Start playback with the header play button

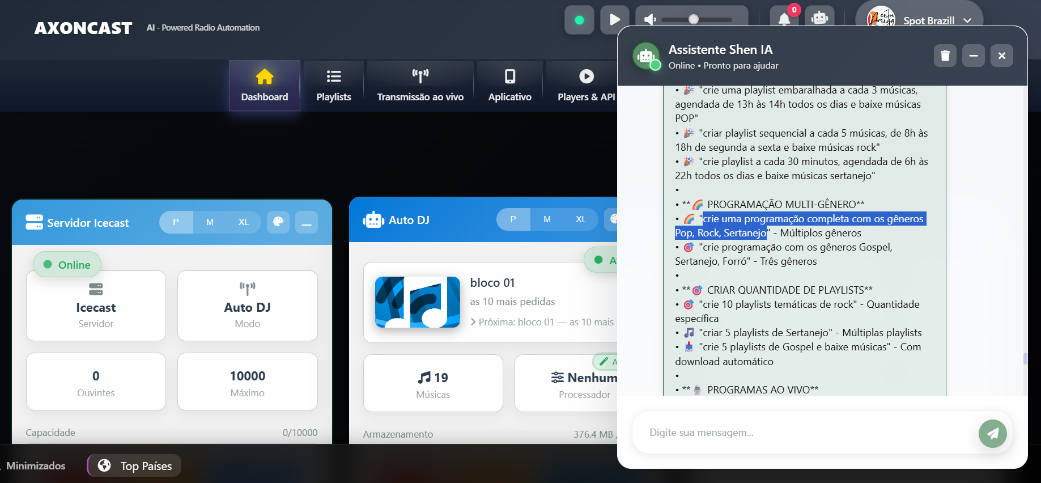tap(614, 20)
